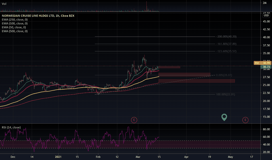272x160 pixels.
Task: Click the 'Feb' date on time axis
Action: [x=98, y=157]
